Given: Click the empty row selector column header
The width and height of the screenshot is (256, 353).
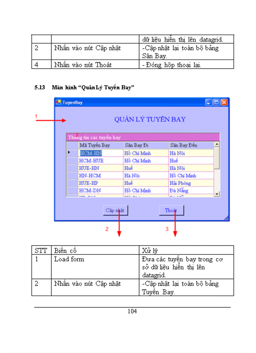Looking at the screenshot, I should click(72, 145).
